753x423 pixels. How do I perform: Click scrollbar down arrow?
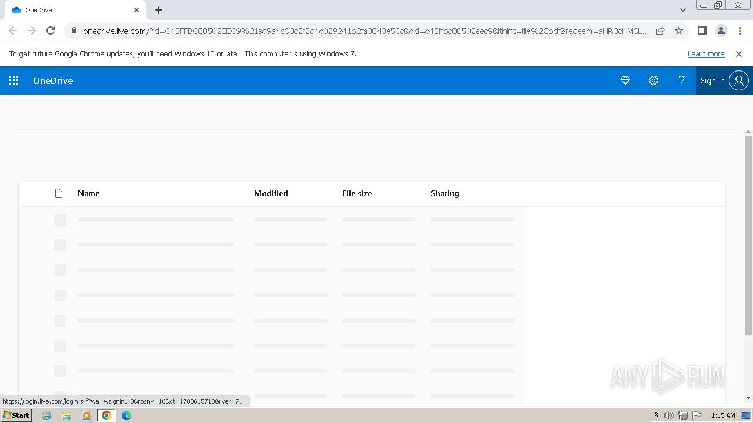pyautogui.click(x=748, y=398)
